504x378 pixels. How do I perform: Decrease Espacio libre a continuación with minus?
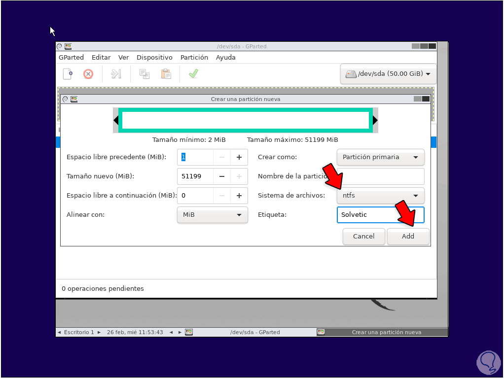click(x=222, y=196)
